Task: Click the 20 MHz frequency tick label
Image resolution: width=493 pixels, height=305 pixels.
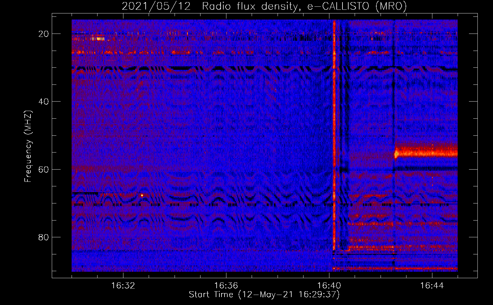Action: (x=44, y=34)
